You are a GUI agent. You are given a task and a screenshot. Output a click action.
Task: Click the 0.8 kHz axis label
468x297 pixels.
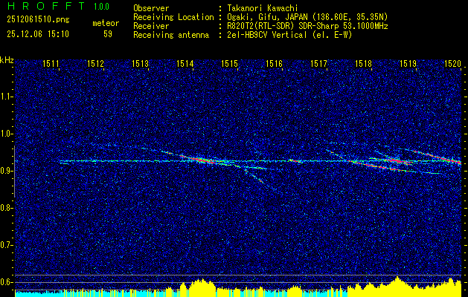[x=5, y=208]
